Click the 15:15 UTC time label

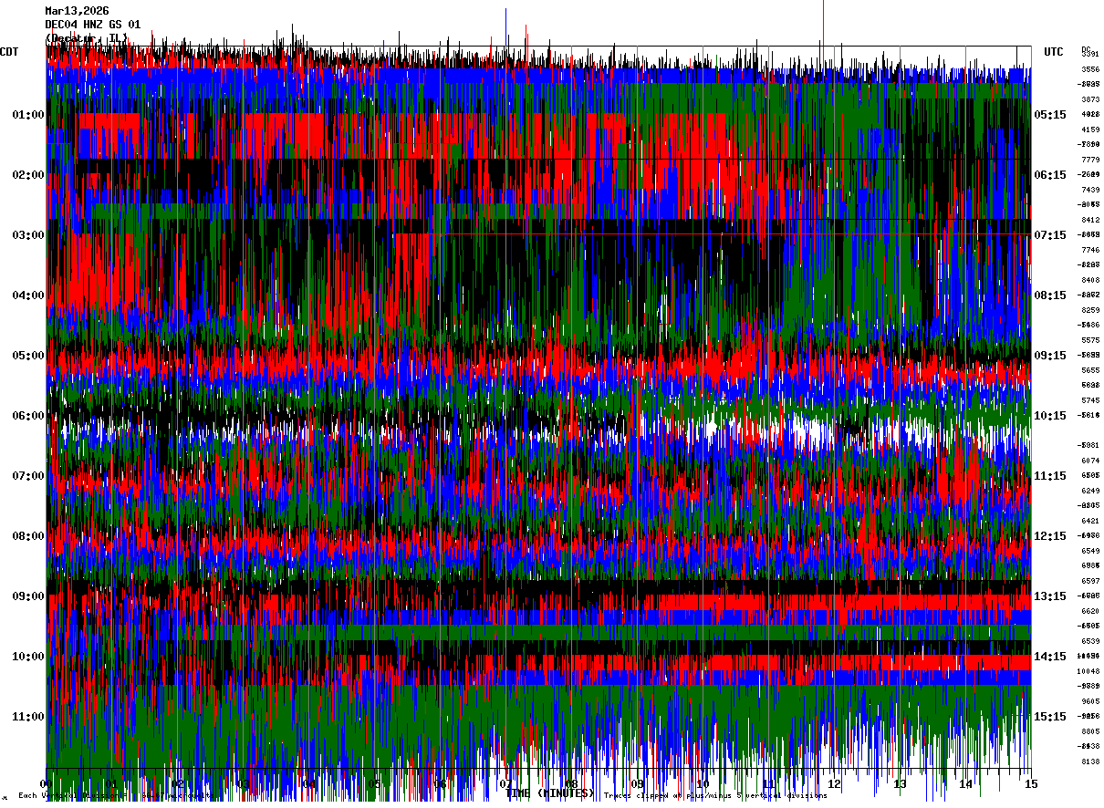(x=1050, y=717)
